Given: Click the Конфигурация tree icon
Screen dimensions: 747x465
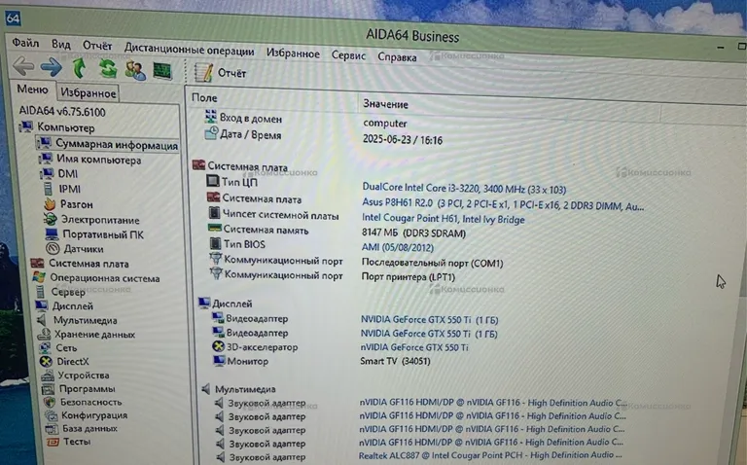Looking at the screenshot, I should click(x=51, y=415).
